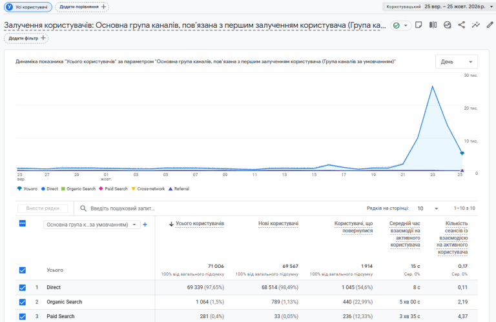Click the '1–10 з 10' pagination text
This screenshot has height=322, width=496.
pos(464,208)
